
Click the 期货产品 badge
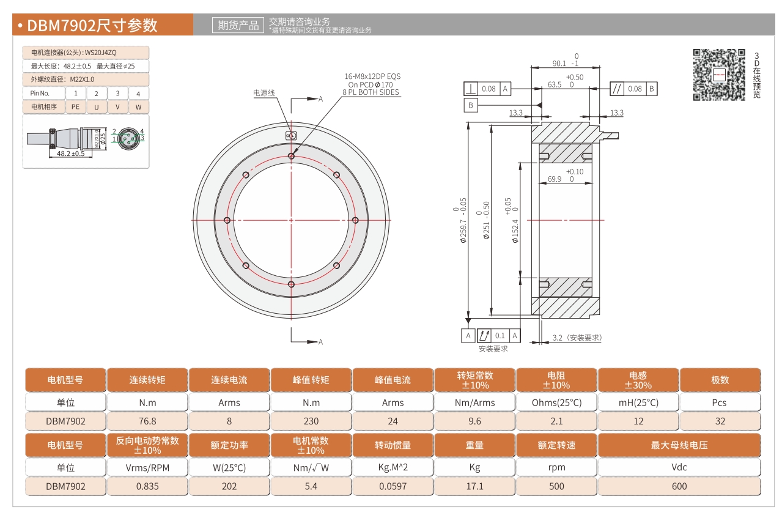(x=238, y=25)
